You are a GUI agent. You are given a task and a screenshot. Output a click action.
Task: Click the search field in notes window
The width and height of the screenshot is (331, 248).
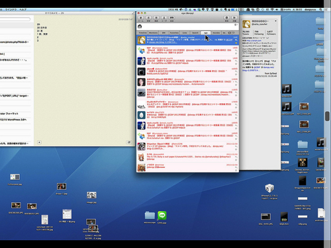[15, 19]
